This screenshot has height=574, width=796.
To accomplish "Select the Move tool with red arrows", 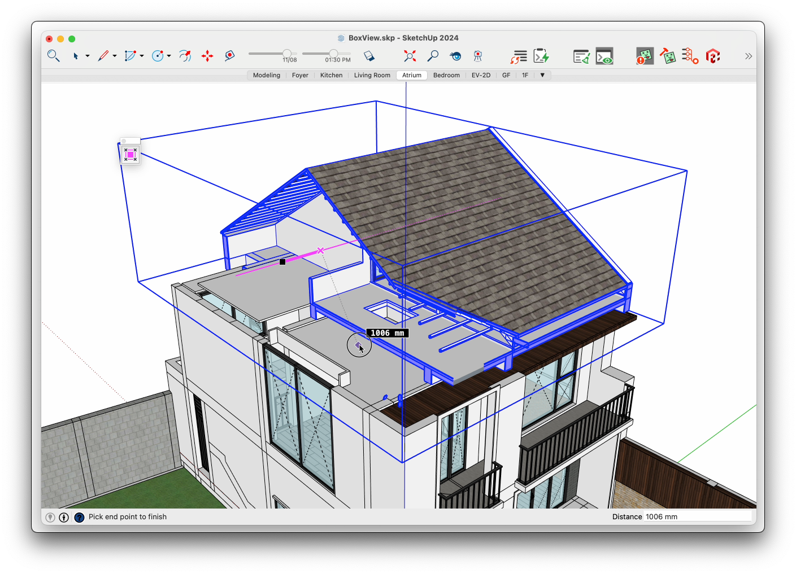I will (x=207, y=56).
